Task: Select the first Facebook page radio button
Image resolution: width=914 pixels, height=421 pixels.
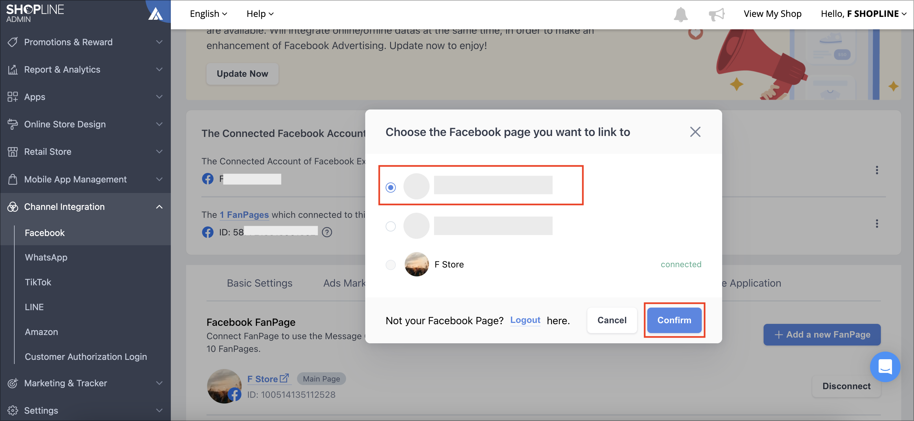Action: coord(390,187)
